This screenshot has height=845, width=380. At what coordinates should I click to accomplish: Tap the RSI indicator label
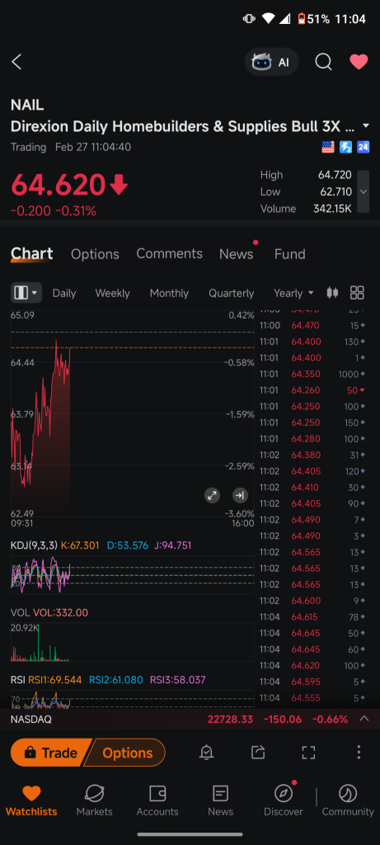tap(18, 680)
